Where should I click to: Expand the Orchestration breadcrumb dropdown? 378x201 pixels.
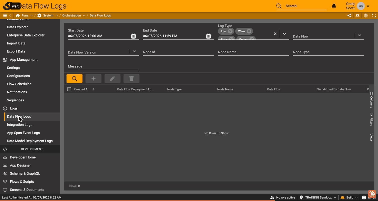point(84,15)
